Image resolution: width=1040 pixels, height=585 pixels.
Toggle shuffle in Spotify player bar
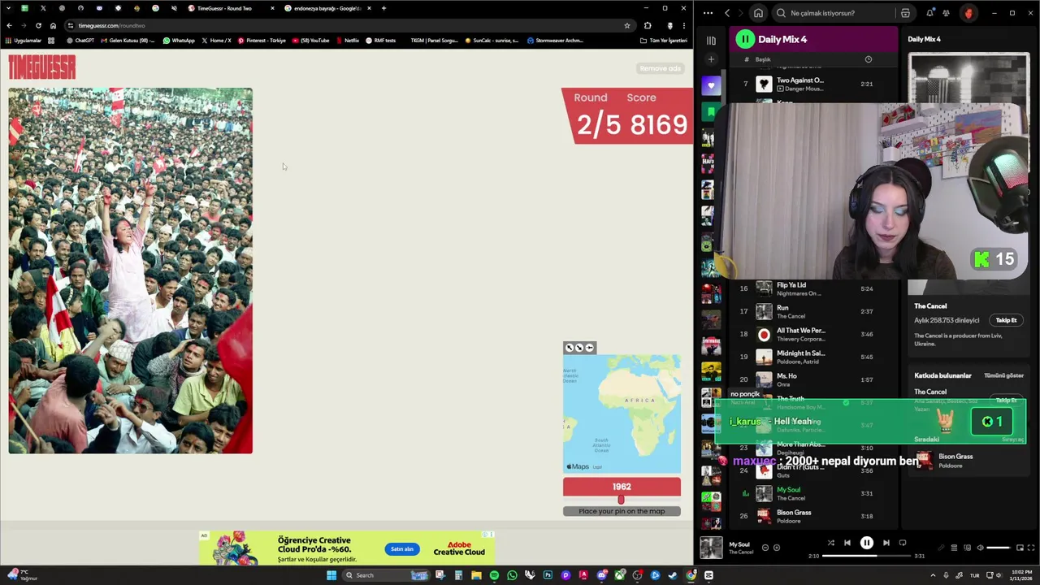coord(830,543)
